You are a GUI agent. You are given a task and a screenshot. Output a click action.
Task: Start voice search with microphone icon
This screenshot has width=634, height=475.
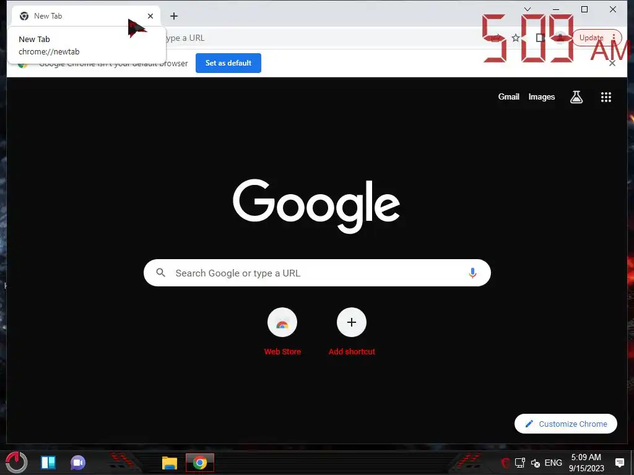[472, 273]
